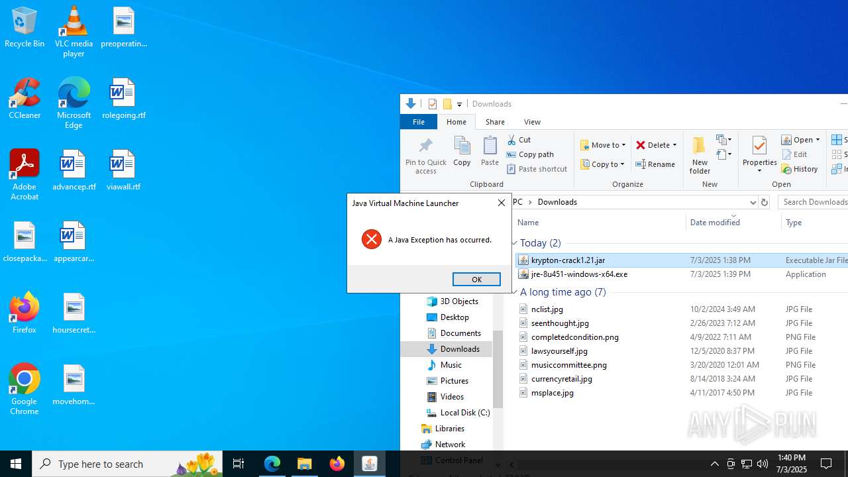Open Task View from taskbar
The image size is (848, 477).
click(238, 464)
